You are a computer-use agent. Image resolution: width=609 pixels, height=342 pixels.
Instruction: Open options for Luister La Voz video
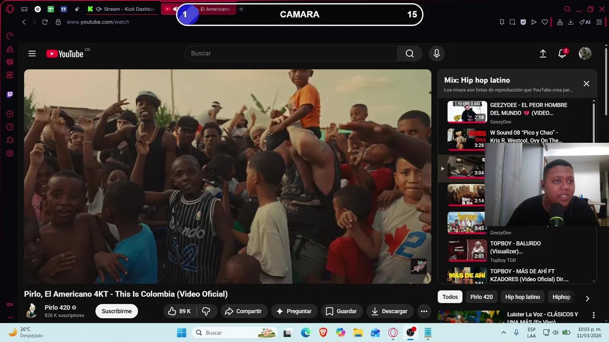point(593,315)
